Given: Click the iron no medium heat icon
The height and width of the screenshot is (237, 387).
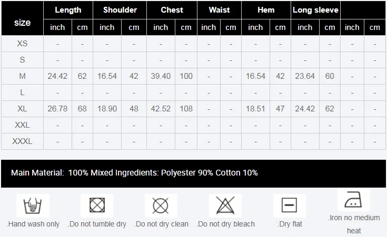Looking at the screenshot, I should tap(353, 200).
